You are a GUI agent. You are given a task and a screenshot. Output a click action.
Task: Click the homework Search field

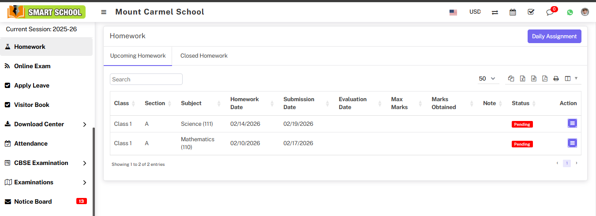click(146, 79)
